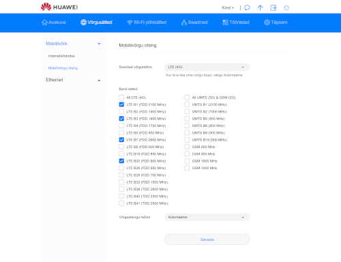The width and height of the screenshot is (341, 262).
Task: Enable the GSM 1900 MHz checkbox
Action: [187, 168]
